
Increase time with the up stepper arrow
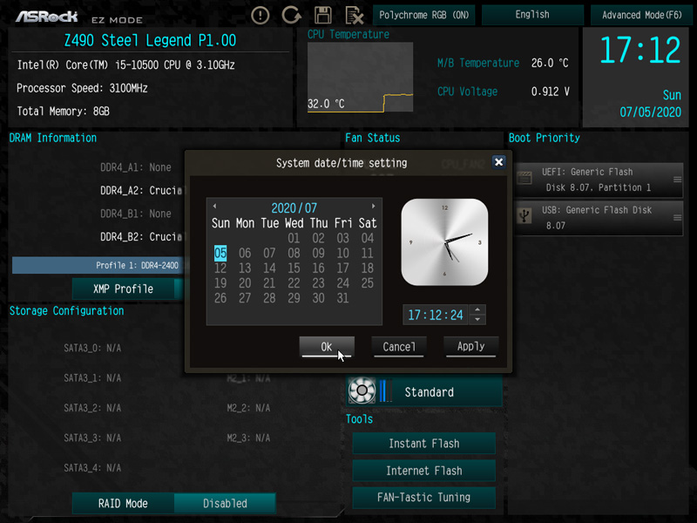click(x=477, y=309)
